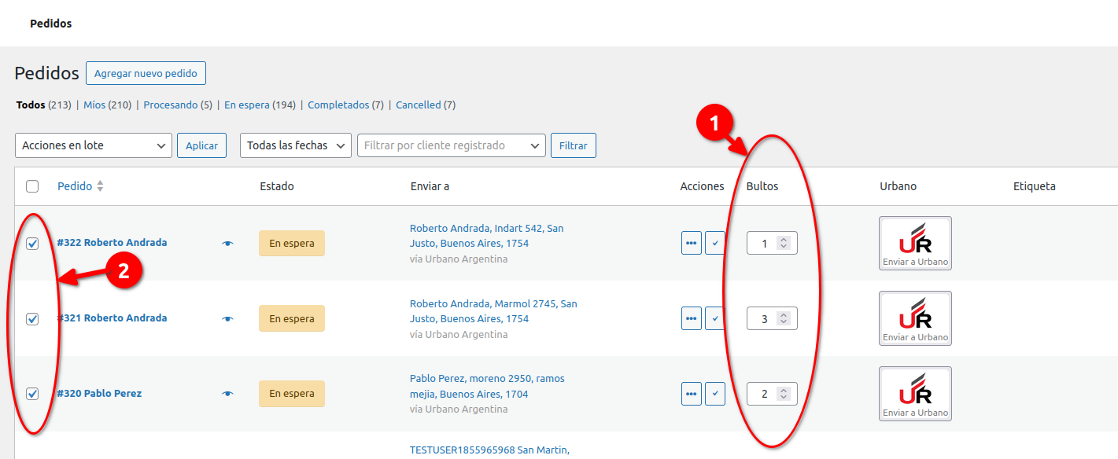Click Enviar a Urbano icon for order #320
Viewport: 1118px width, 459px height.
tap(915, 394)
